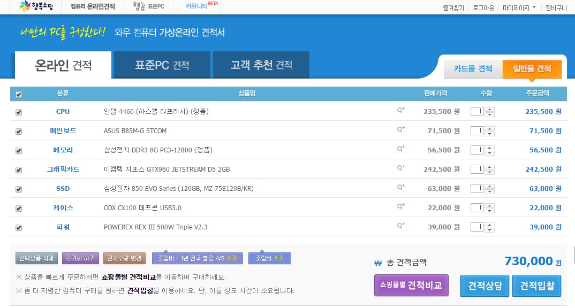
Task: Decrease SSD quantity with the down arrow
Action: point(491,191)
